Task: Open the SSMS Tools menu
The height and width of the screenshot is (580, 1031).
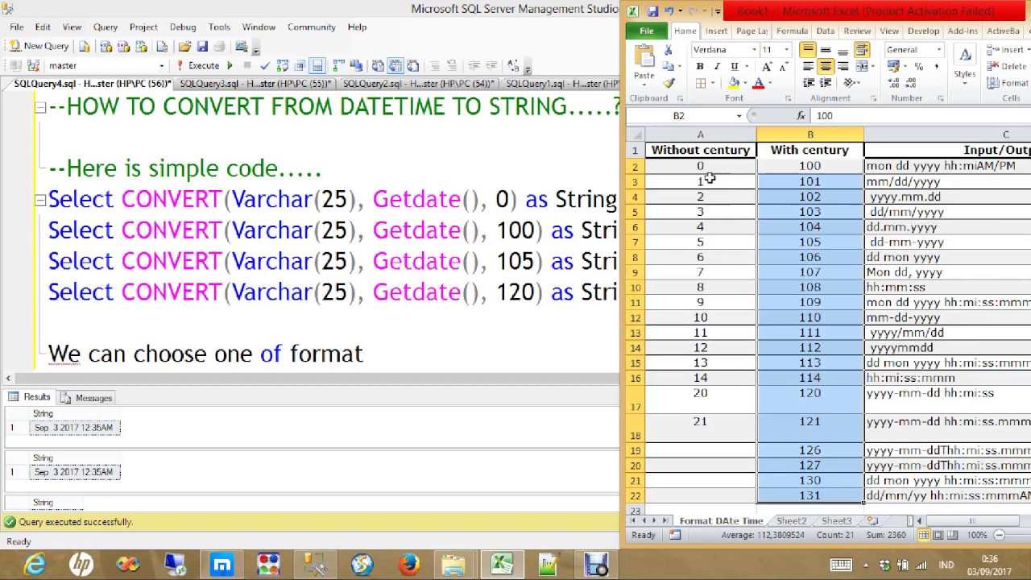Action: (219, 27)
